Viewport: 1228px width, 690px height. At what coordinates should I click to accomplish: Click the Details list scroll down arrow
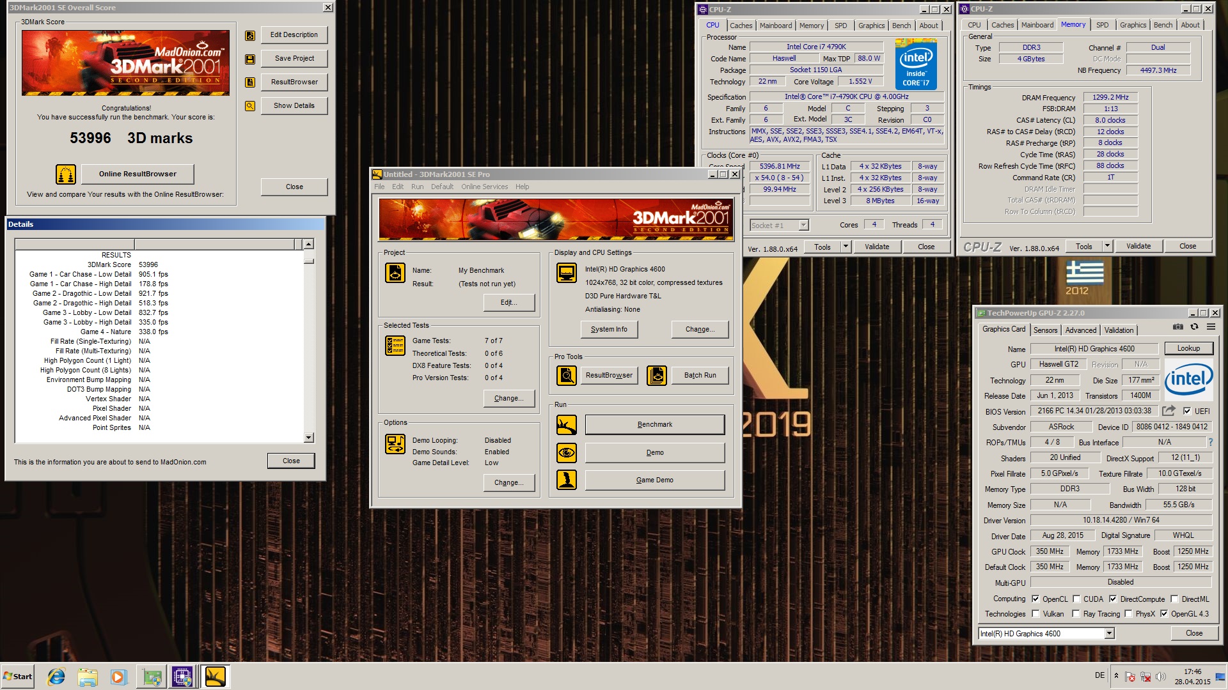point(309,438)
